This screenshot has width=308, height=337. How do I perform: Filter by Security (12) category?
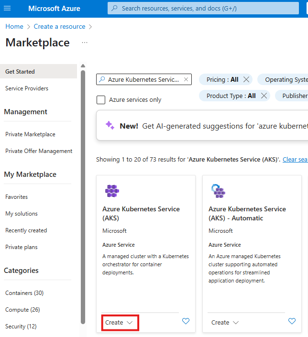21,326
